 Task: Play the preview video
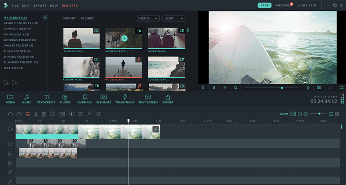pyautogui.click(x=225, y=87)
